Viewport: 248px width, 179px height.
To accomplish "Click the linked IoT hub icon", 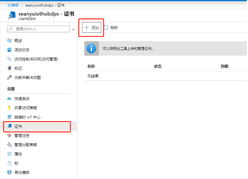I will [9, 117].
